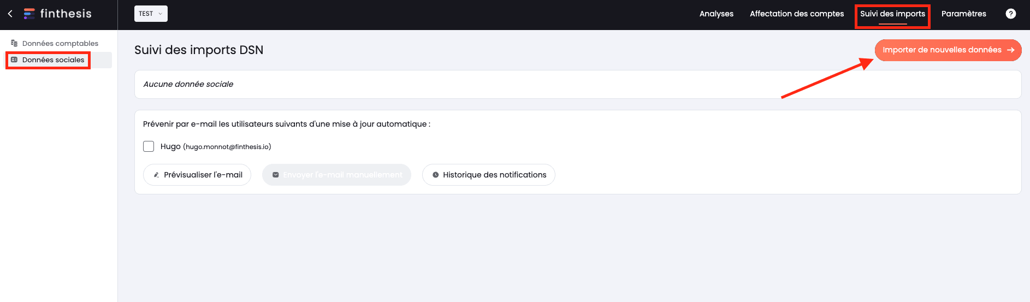Select Données sociales in the sidebar

click(x=58, y=60)
